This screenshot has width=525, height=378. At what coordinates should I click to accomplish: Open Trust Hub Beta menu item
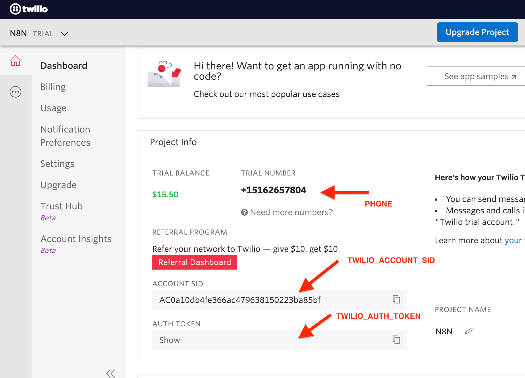pyautogui.click(x=61, y=211)
